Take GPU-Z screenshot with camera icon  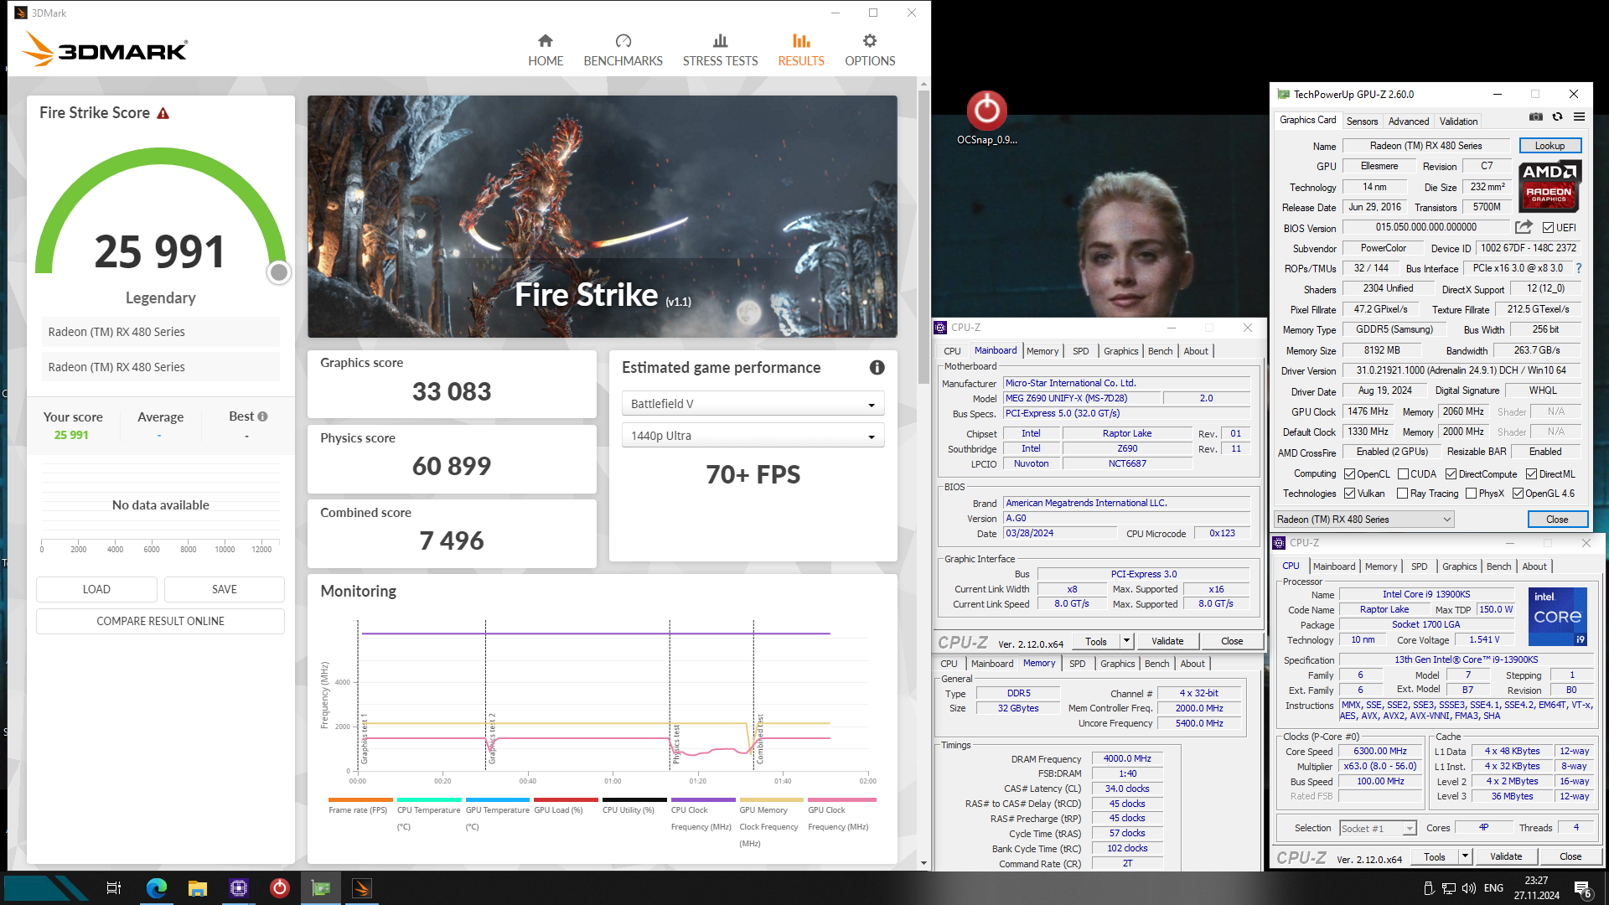coord(1535,117)
